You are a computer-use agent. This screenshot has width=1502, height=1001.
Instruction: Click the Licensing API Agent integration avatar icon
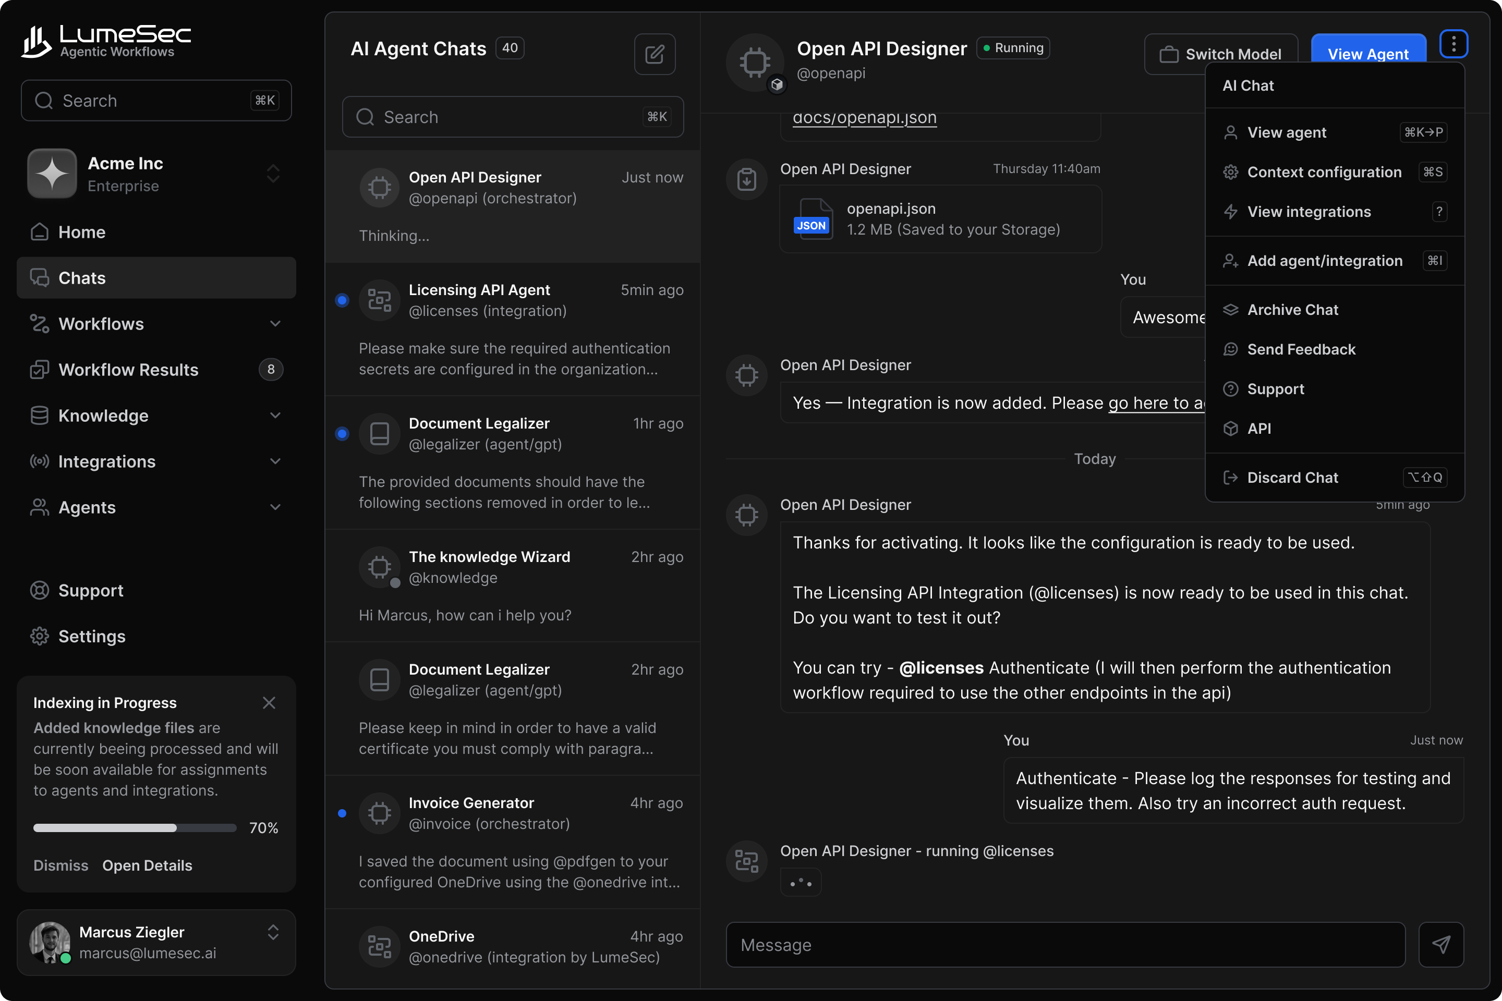[379, 300]
